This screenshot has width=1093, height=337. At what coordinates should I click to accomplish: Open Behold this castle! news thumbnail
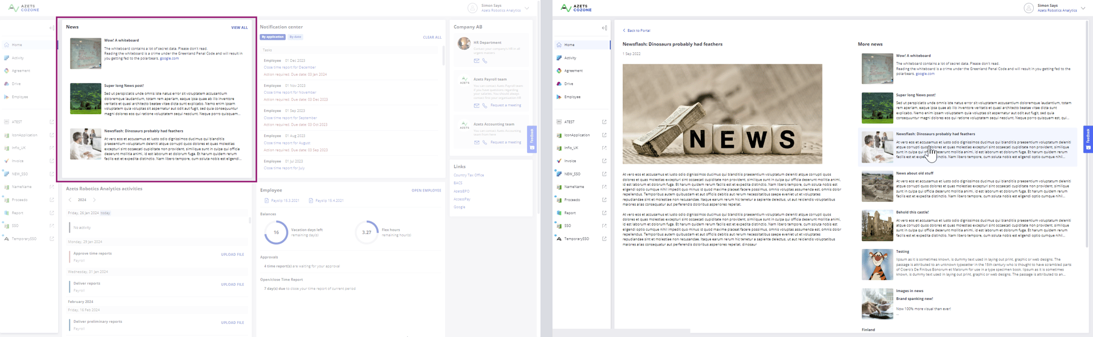click(x=877, y=226)
